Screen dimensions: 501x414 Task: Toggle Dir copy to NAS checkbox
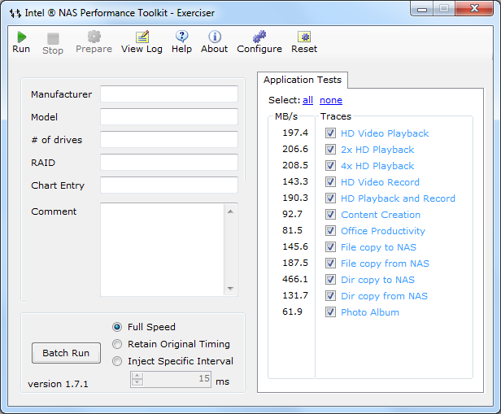pyautogui.click(x=330, y=280)
